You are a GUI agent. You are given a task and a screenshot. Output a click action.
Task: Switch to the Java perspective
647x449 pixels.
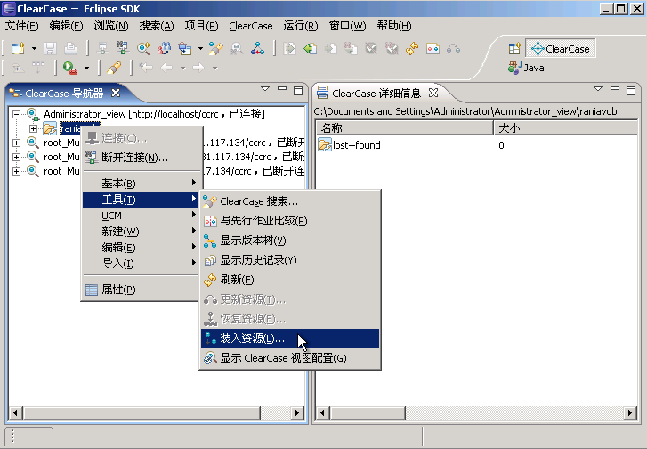coord(526,68)
